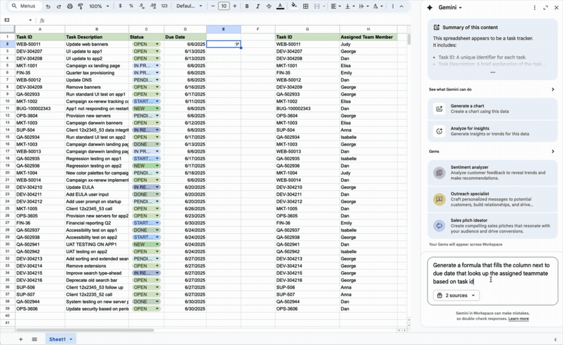Select the Paint format tool
563x345 pixels.
click(x=80, y=6)
